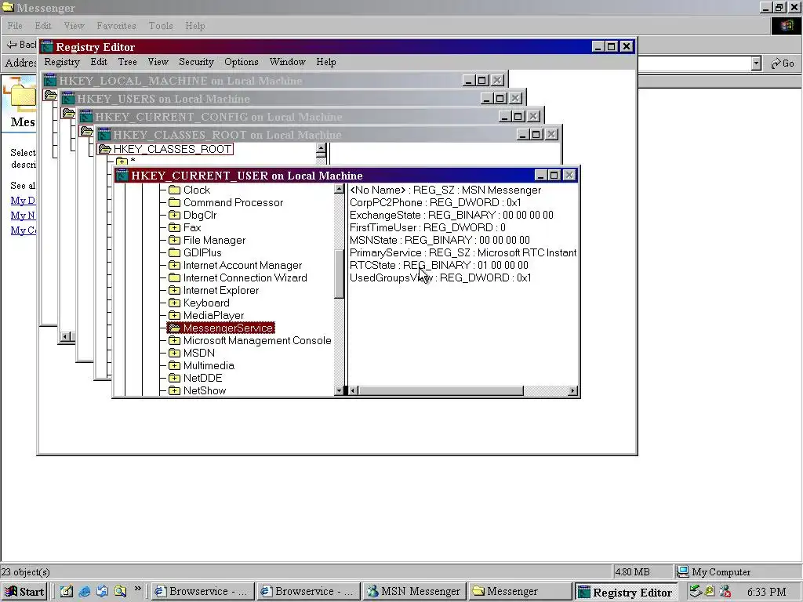Click the key tree vertical scrollbar thumb
The height and width of the screenshot is (602, 803).
click(339, 274)
